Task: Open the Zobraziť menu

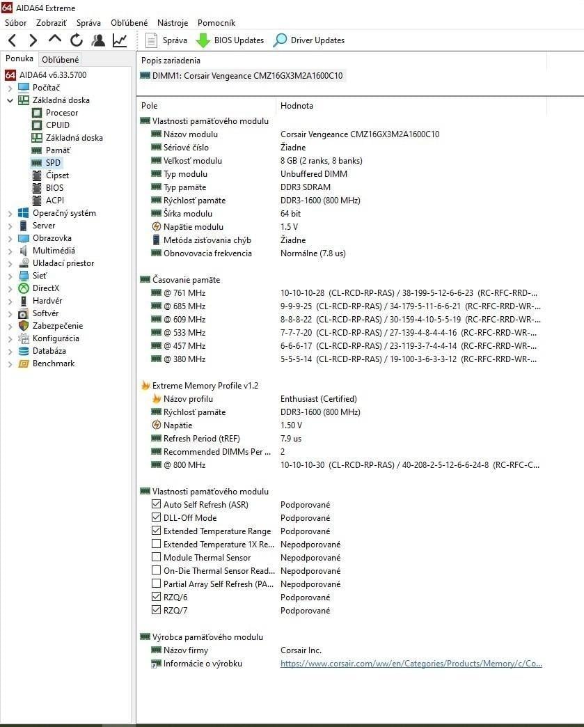Action: [52, 23]
